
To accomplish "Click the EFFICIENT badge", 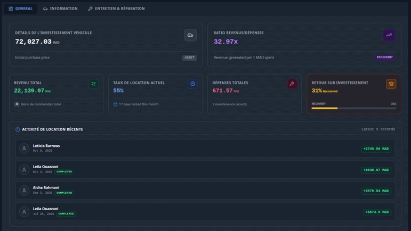I will [x=385, y=57].
